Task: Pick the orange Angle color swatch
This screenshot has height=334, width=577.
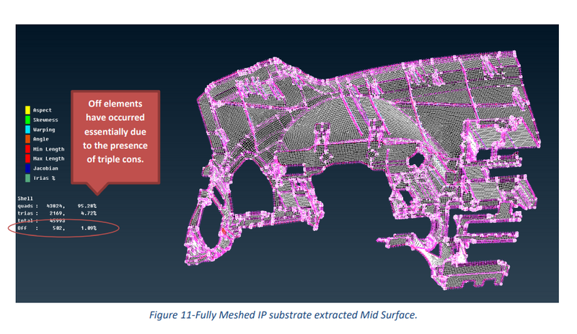Action: pyautogui.click(x=27, y=138)
